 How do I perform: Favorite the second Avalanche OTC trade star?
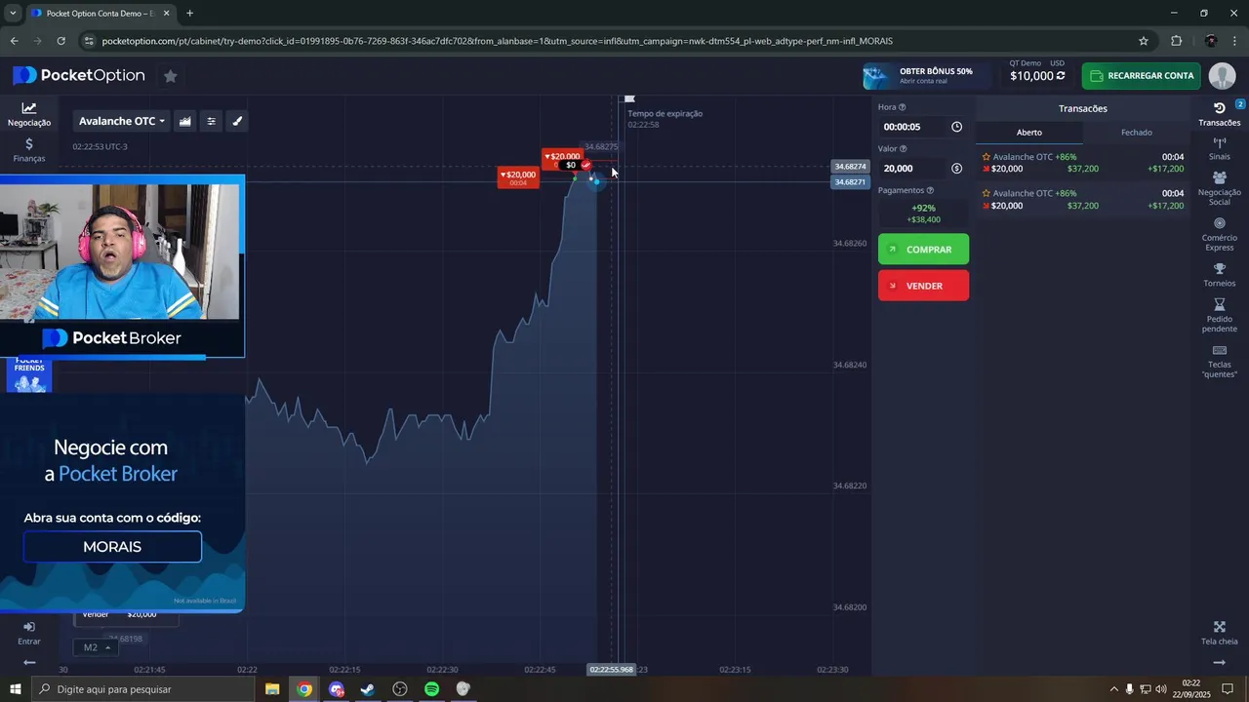(987, 193)
